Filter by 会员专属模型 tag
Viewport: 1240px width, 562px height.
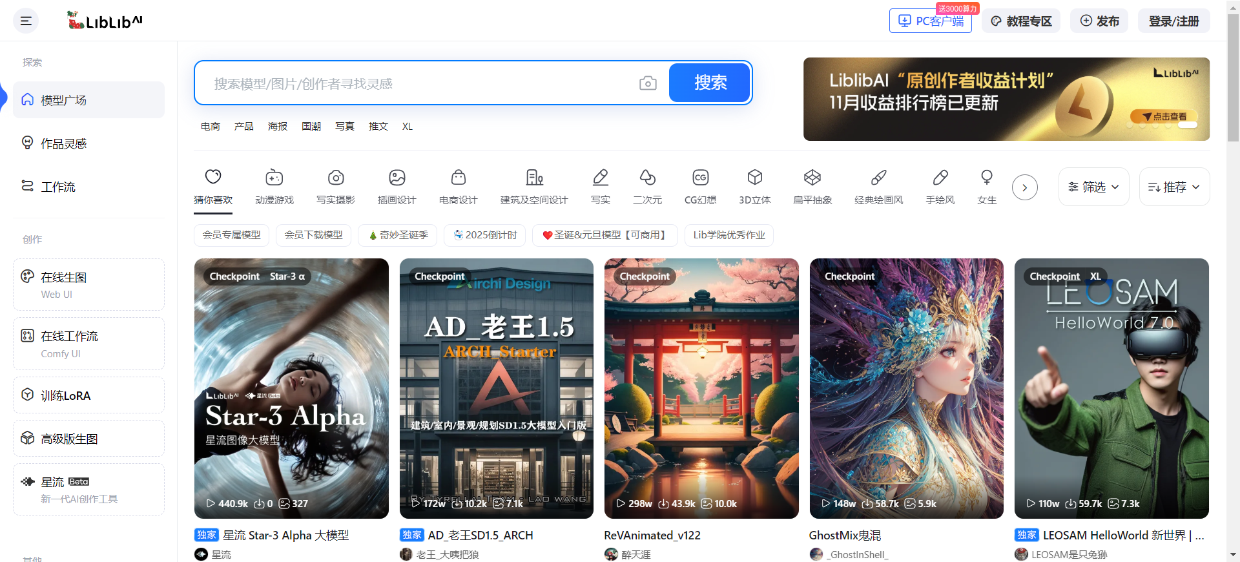click(x=231, y=235)
